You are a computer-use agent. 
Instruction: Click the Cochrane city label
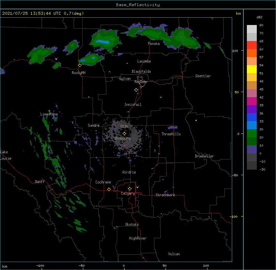[x=103, y=182]
